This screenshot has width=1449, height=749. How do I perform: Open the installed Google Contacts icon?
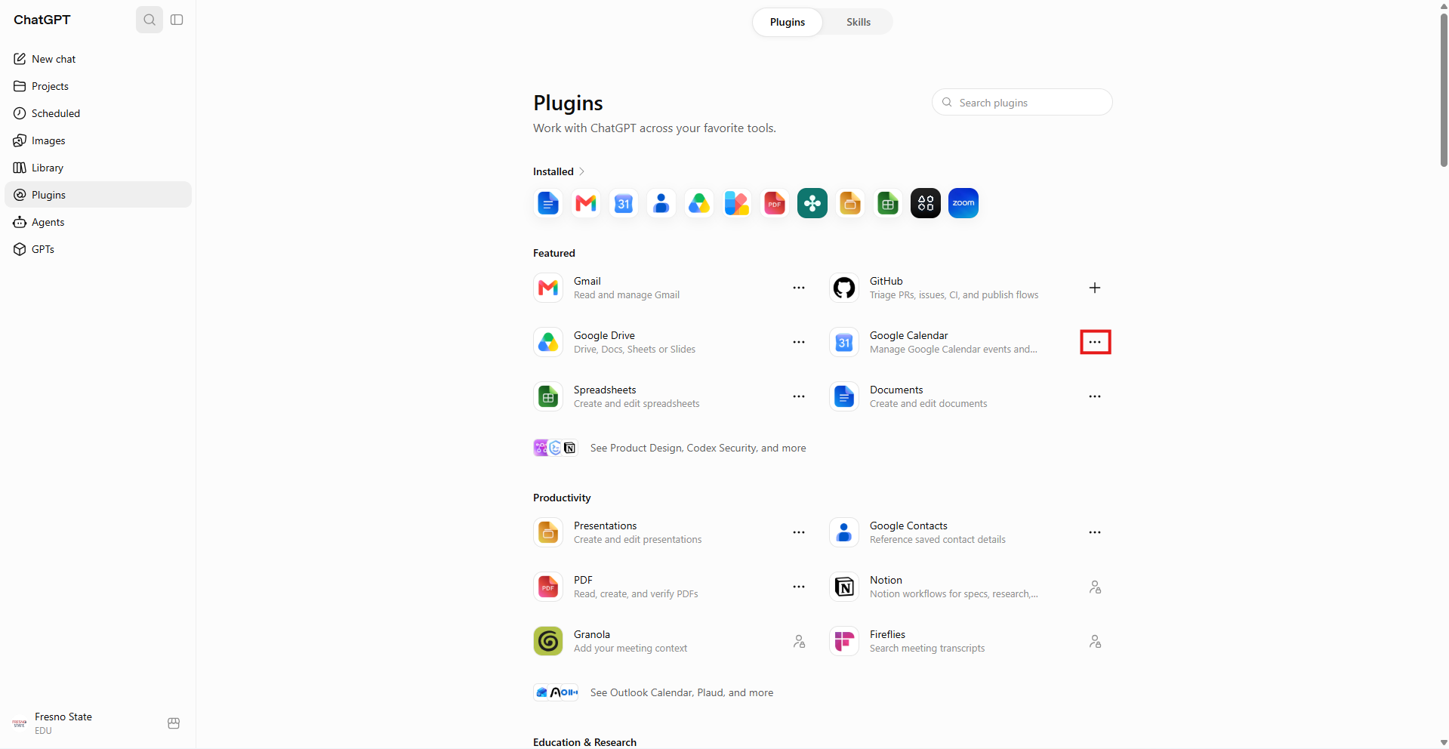click(x=661, y=203)
